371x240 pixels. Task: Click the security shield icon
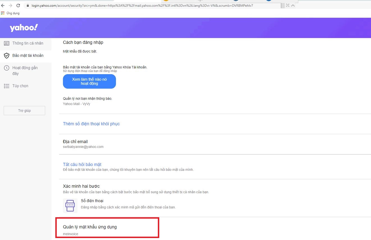[6, 56]
